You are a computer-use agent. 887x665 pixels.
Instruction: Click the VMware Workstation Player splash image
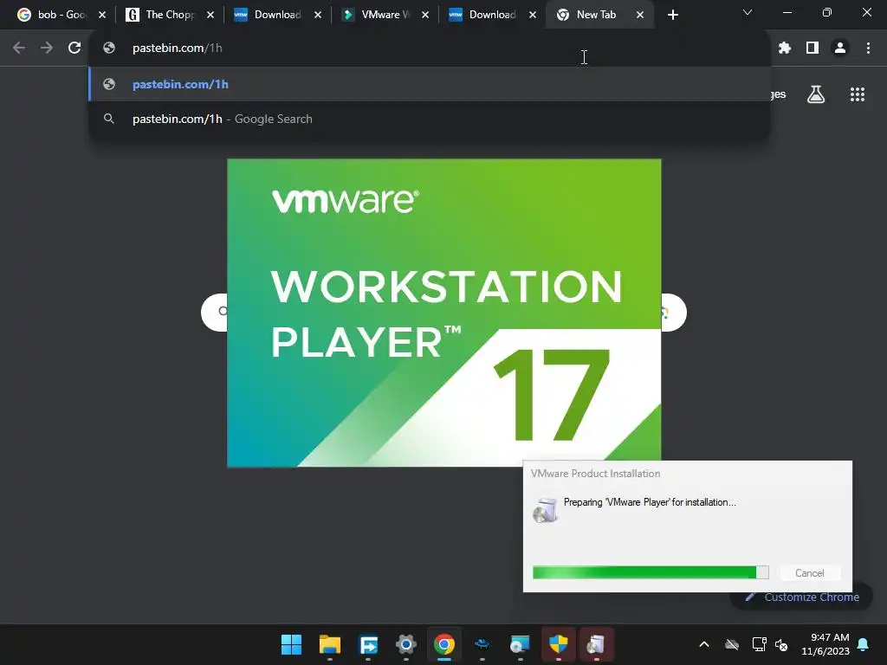444,313
